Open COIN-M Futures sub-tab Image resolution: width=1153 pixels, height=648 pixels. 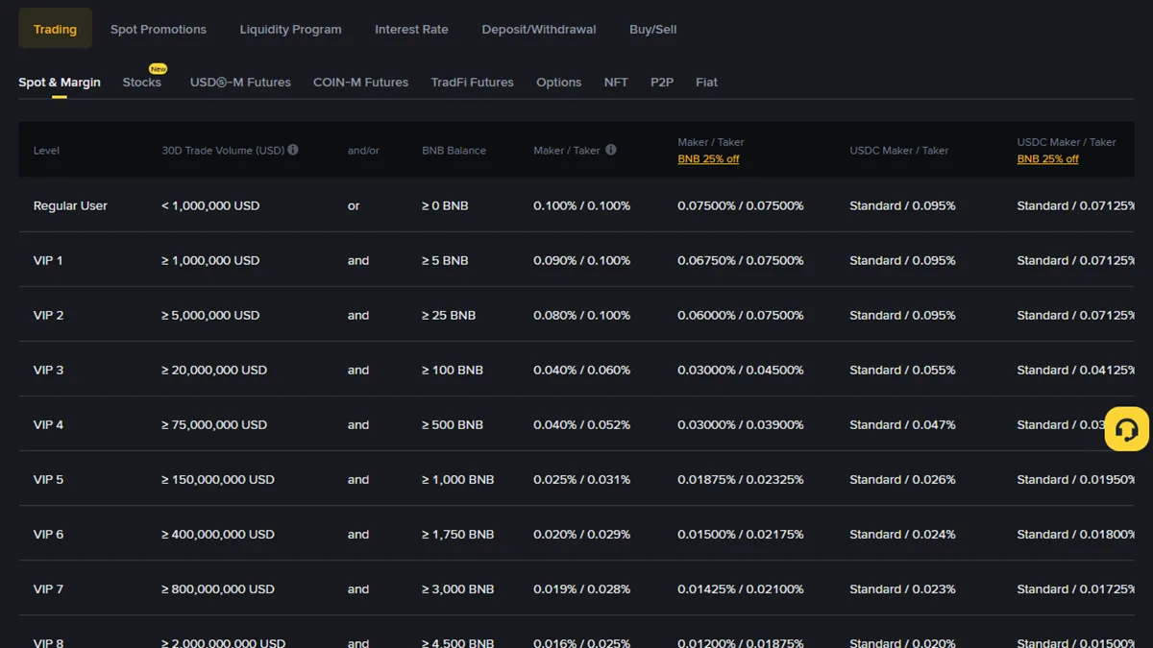point(360,83)
